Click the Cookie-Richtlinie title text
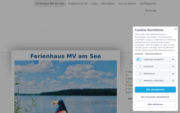The width and height of the screenshot is (180, 113). coord(149,30)
